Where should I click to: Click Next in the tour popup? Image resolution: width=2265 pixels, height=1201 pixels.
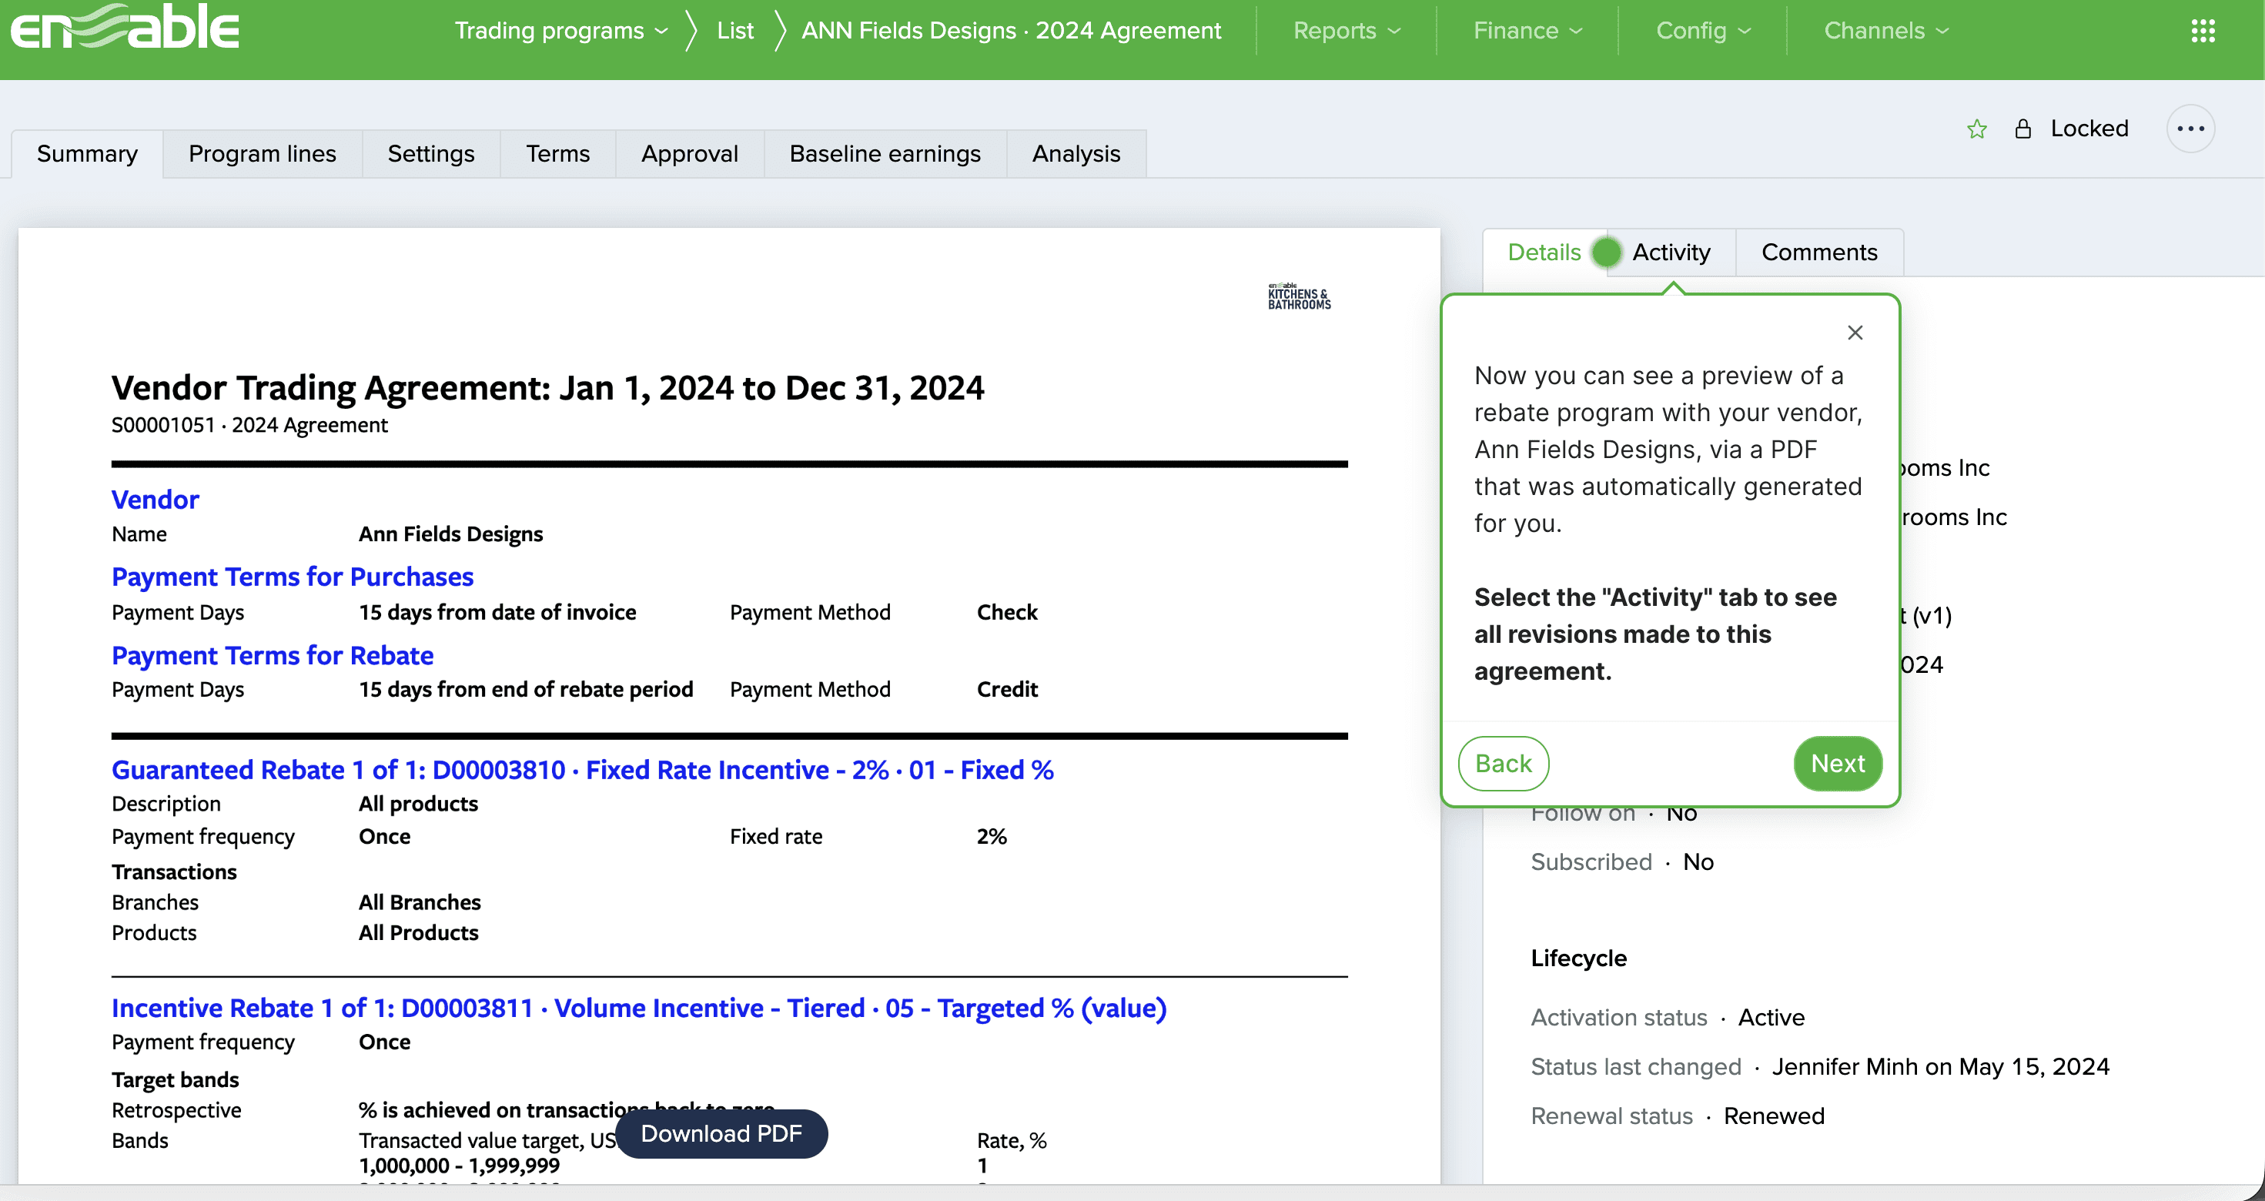[1838, 763]
